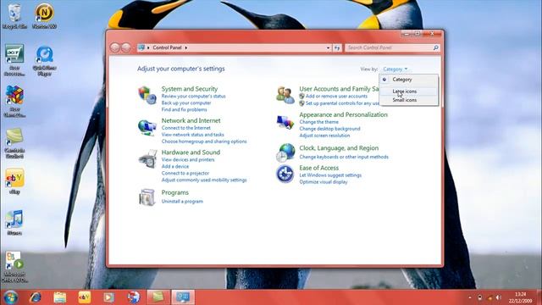Expand the arrow after Control Panel breadcrumb
This screenshot has height=305, width=542.
point(186,47)
